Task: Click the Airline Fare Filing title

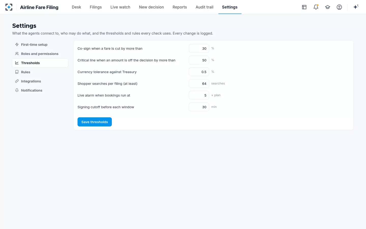Action: 39,7
